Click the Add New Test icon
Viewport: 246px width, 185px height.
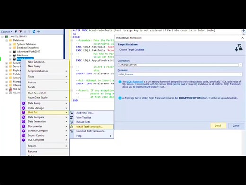pyautogui.click(x=72, y=113)
